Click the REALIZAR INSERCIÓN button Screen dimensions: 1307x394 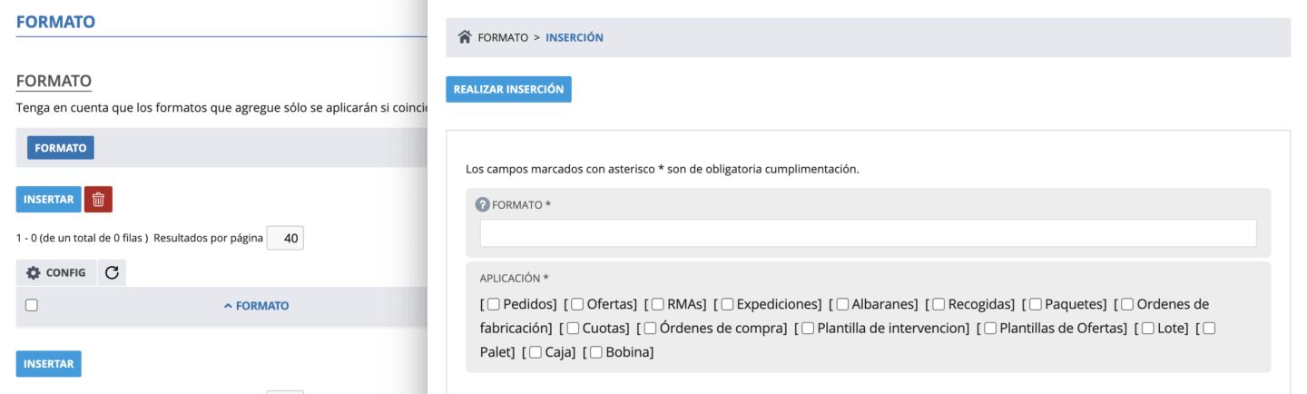coord(508,90)
